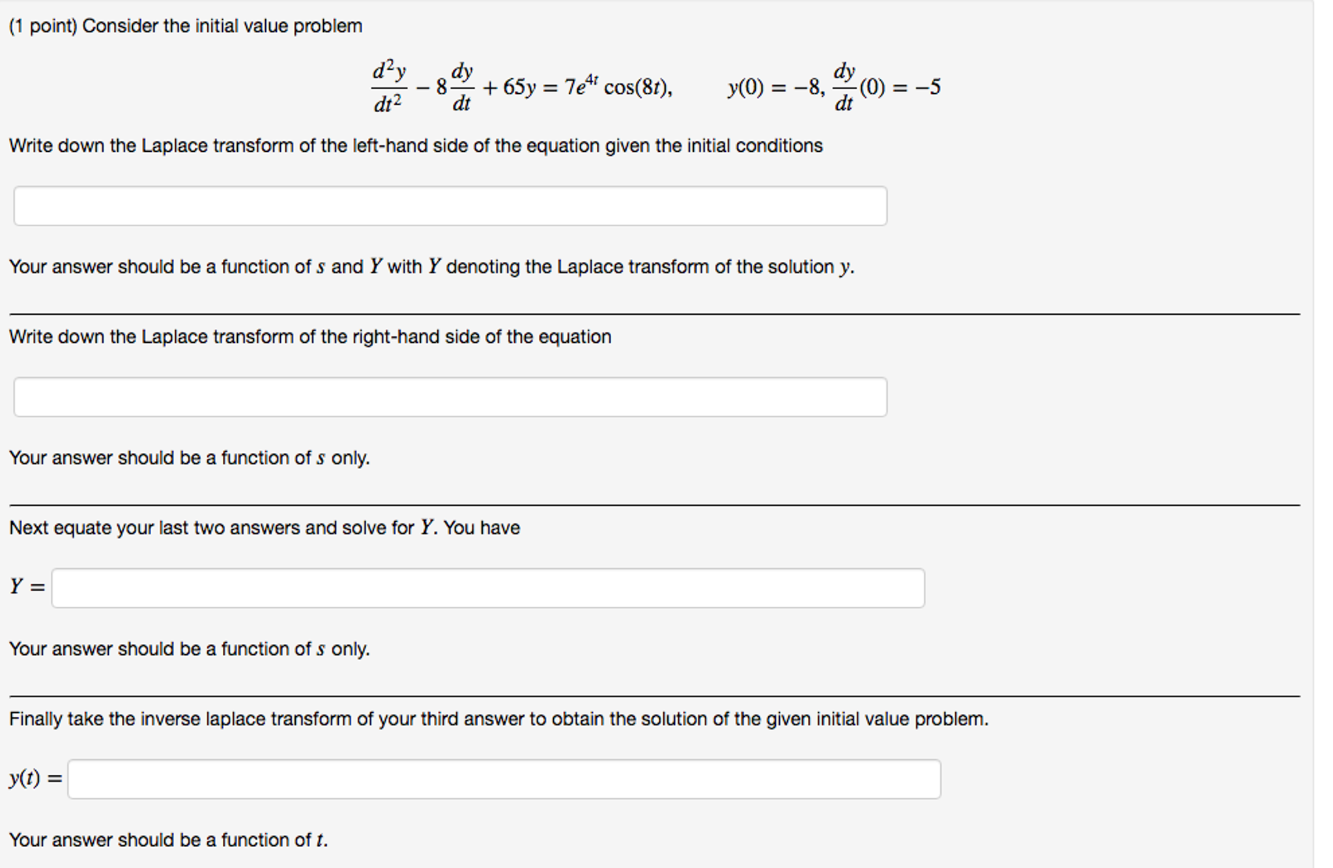
Task: Click the Y = answer input box
Action: (x=489, y=587)
